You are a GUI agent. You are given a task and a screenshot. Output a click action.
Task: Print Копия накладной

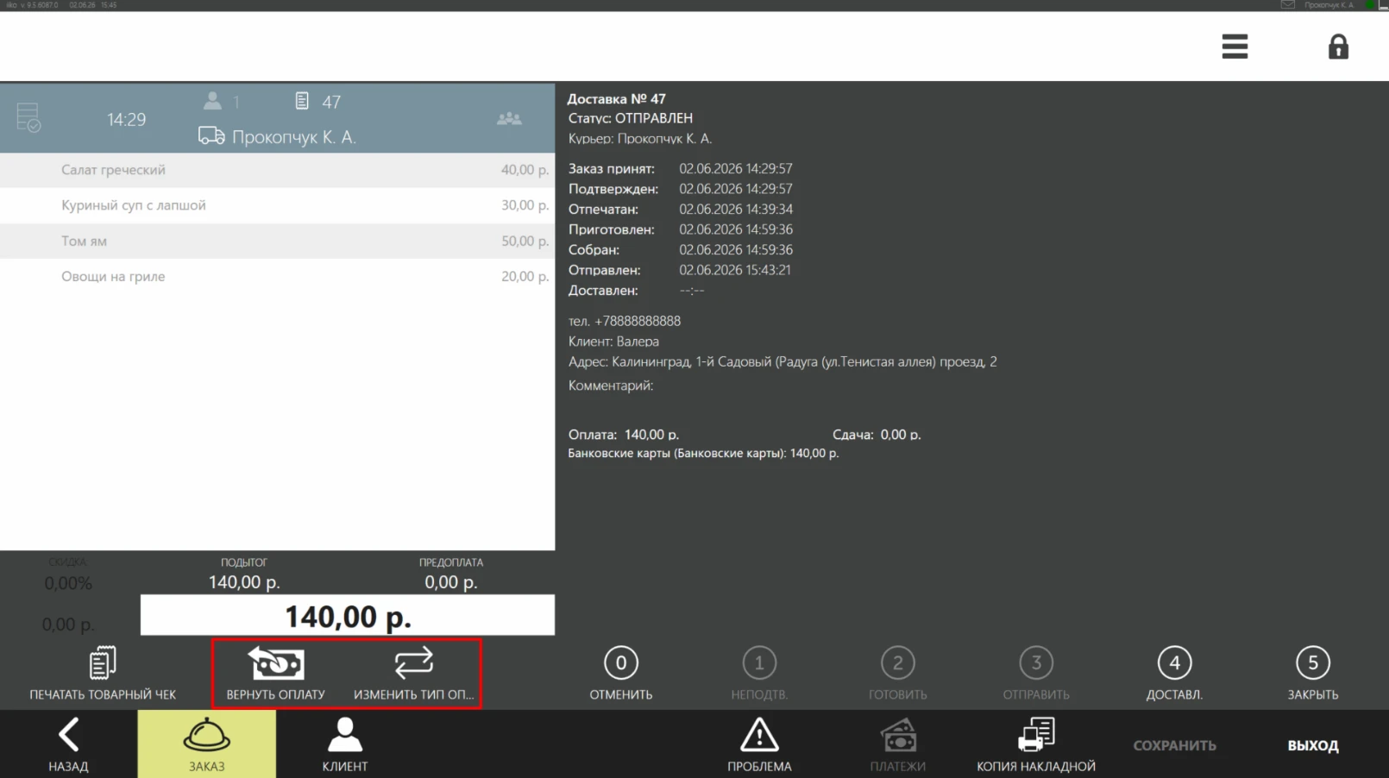coord(1036,744)
